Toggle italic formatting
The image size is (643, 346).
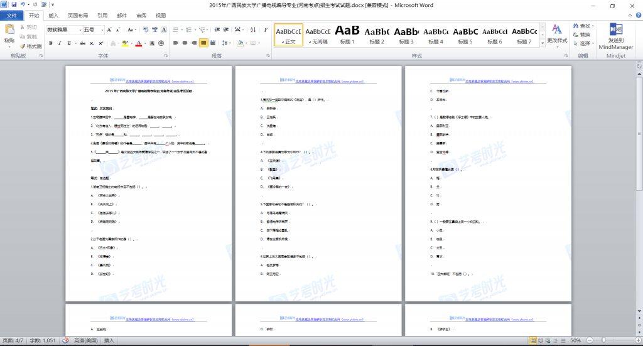pos(60,43)
